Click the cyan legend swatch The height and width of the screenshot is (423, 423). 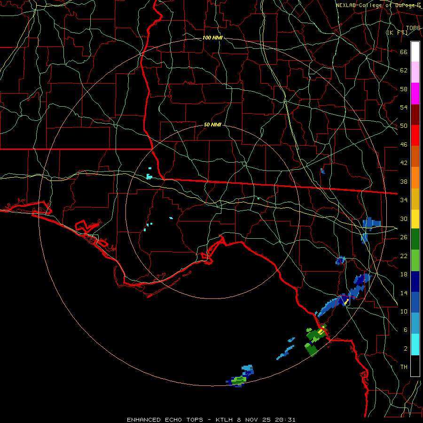415,345
